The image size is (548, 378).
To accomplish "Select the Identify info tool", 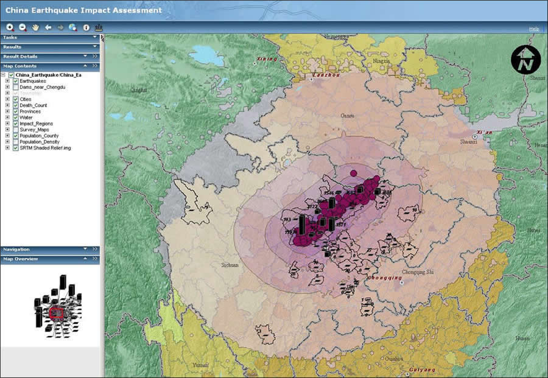I will [86, 27].
